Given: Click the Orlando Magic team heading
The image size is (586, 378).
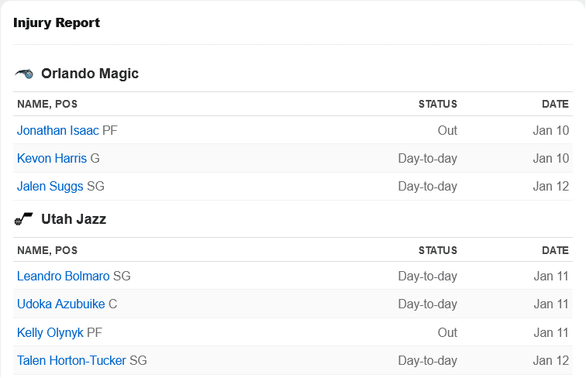Looking at the screenshot, I should [x=90, y=74].
